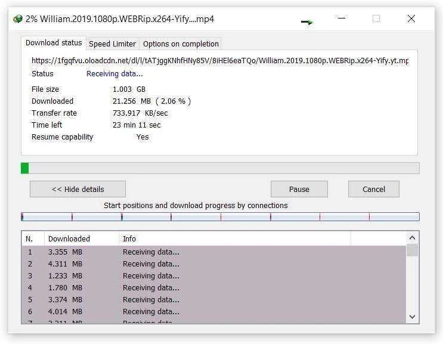Click the 'Receiving data...' status value
This screenshot has height=344, width=443.
(114, 74)
